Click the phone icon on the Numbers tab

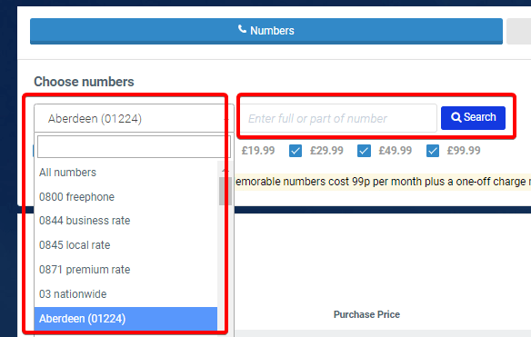click(x=242, y=29)
